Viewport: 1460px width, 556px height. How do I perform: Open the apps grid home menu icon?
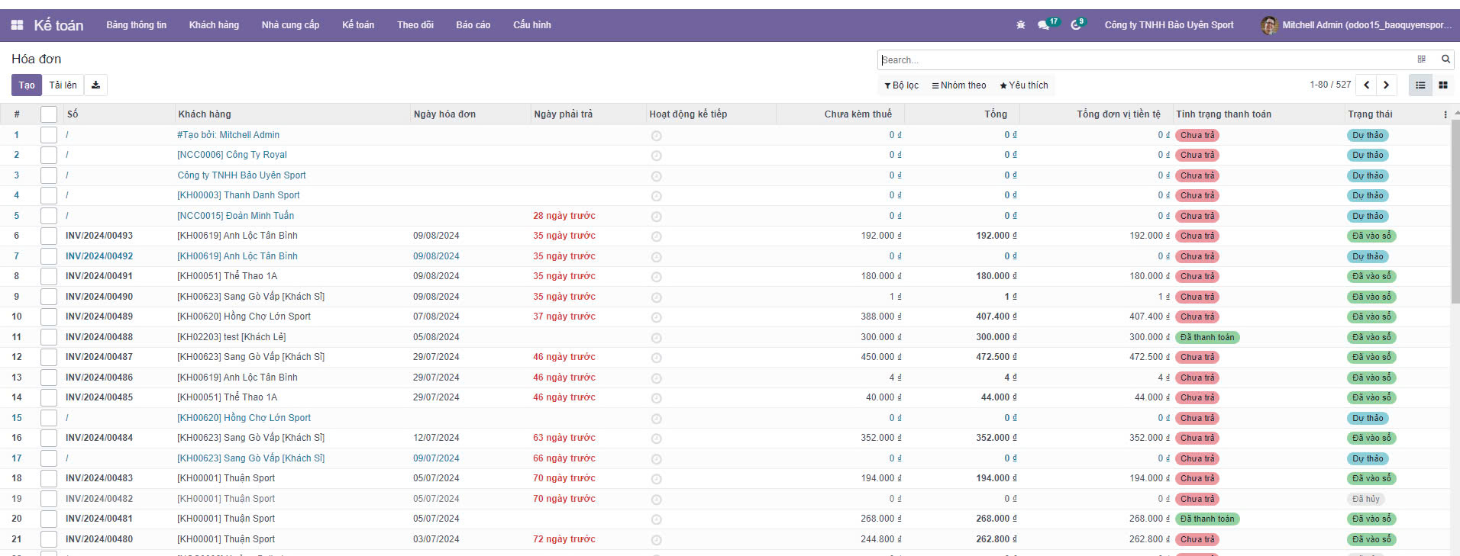coord(17,25)
